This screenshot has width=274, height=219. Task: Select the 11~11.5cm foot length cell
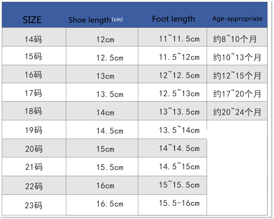[x=179, y=39]
